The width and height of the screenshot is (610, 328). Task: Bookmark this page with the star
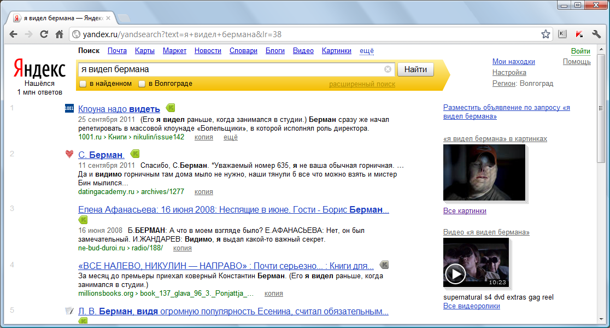coord(546,34)
